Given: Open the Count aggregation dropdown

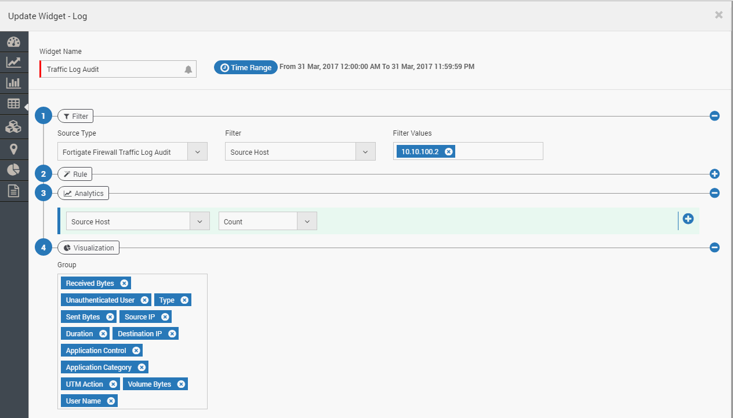Looking at the screenshot, I should [268, 221].
